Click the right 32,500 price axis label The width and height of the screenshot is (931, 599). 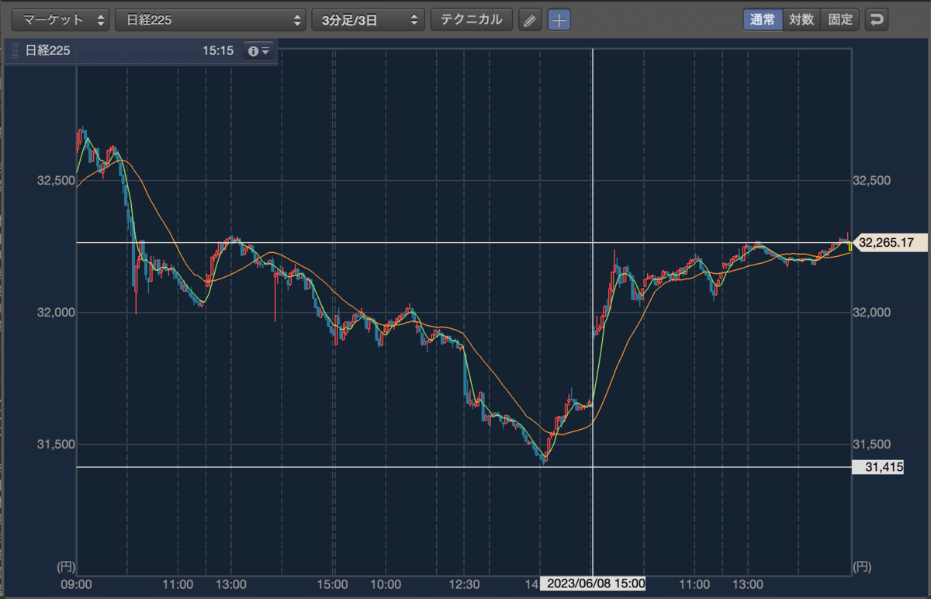pyautogui.click(x=870, y=180)
